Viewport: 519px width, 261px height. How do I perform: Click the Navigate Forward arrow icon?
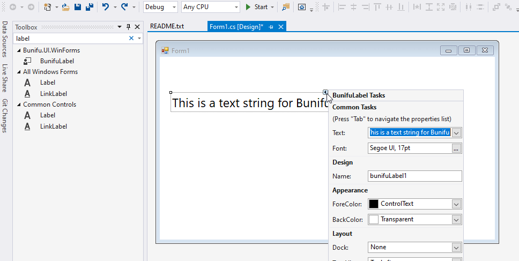tap(31, 7)
